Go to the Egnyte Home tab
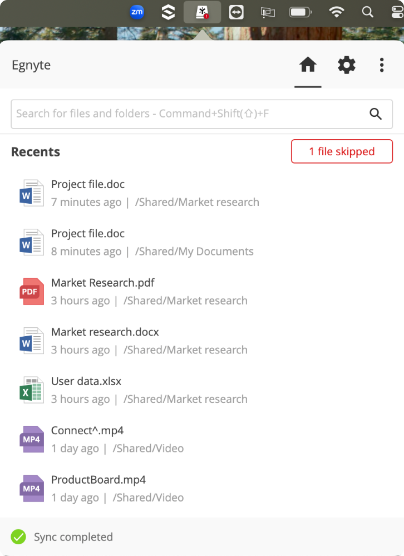Screen dimensions: 404x556 point(308,65)
